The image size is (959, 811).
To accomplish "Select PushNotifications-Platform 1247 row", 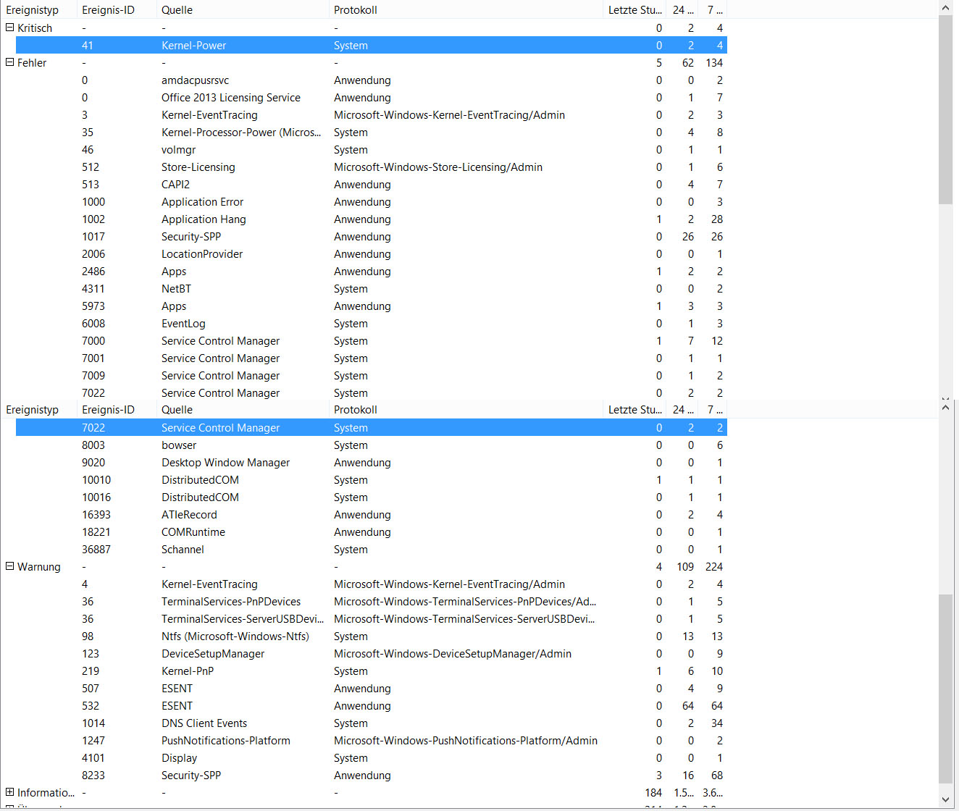I will (x=371, y=740).
